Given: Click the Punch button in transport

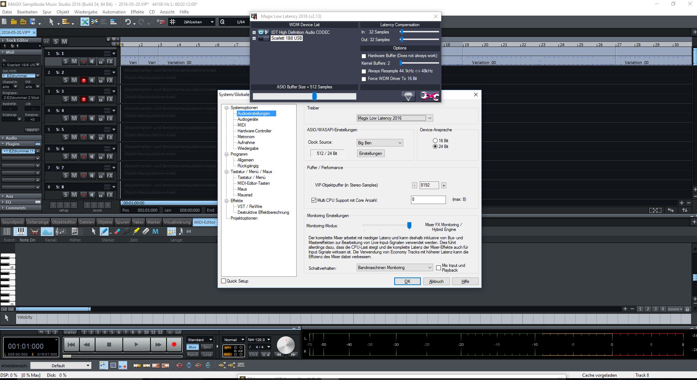Looking at the screenshot, I should pos(193,355).
